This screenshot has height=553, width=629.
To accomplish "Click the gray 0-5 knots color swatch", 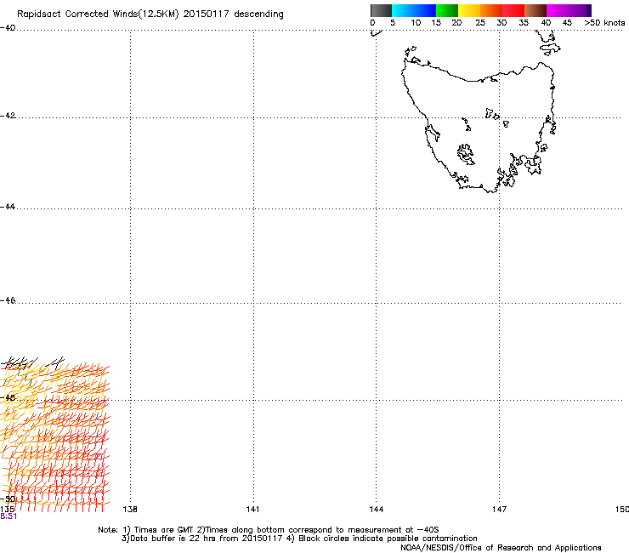I will tap(381, 10).
